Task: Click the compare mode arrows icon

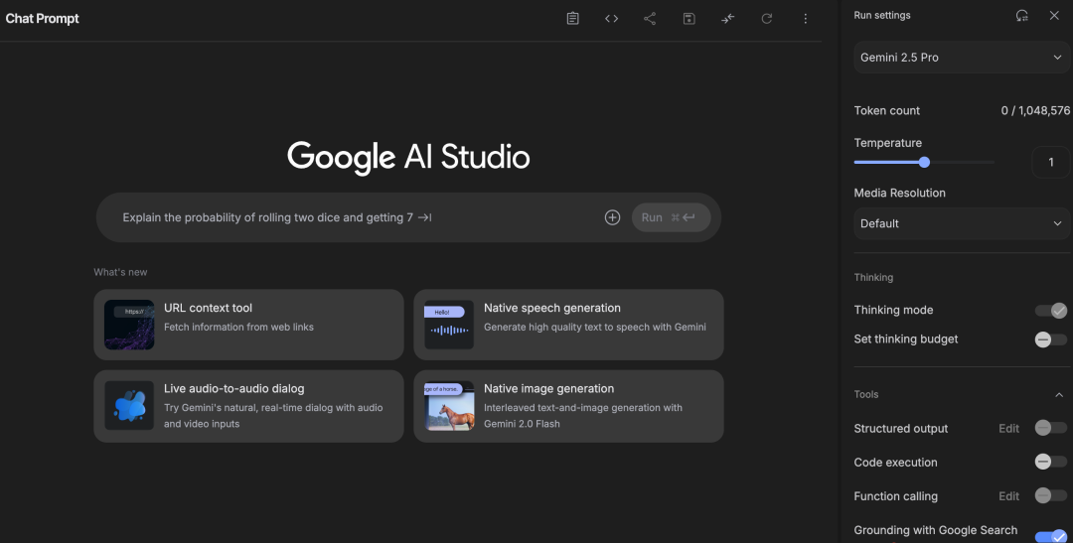Action: tap(728, 19)
